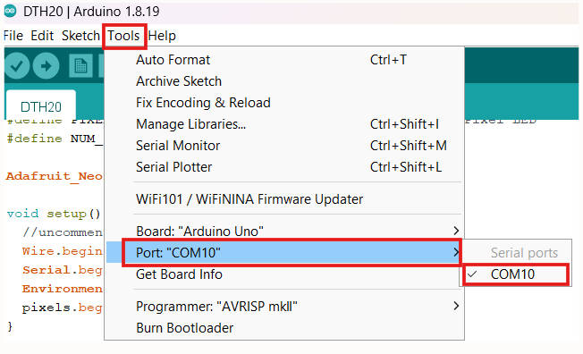Click the New sketch document icon

coord(80,66)
